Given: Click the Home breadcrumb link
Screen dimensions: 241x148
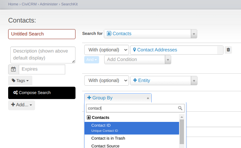Looking at the screenshot, I should tap(13, 4).
